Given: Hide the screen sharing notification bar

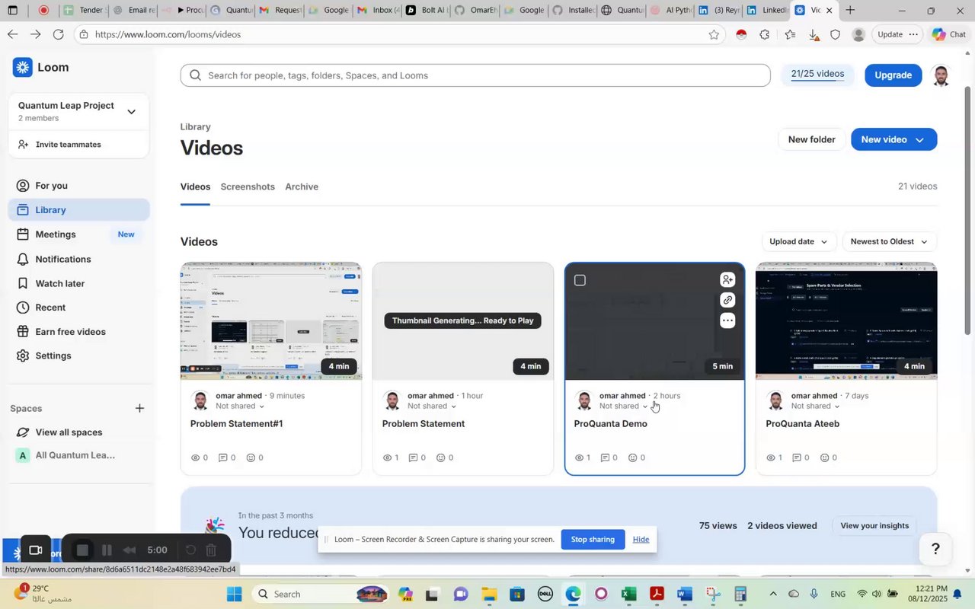Looking at the screenshot, I should click(x=641, y=540).
